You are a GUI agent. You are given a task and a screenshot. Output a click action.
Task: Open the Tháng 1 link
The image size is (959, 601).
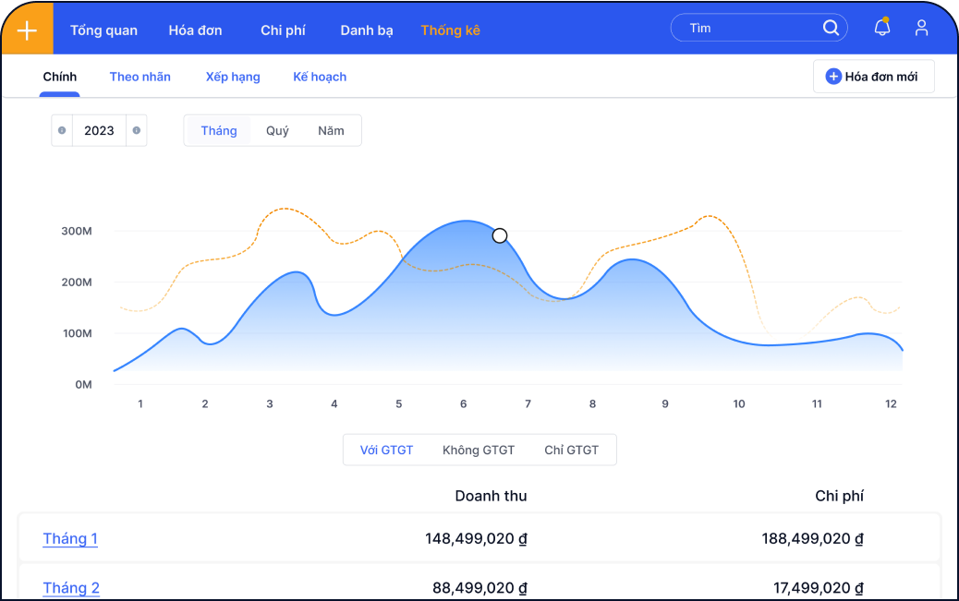pos(70,539)
